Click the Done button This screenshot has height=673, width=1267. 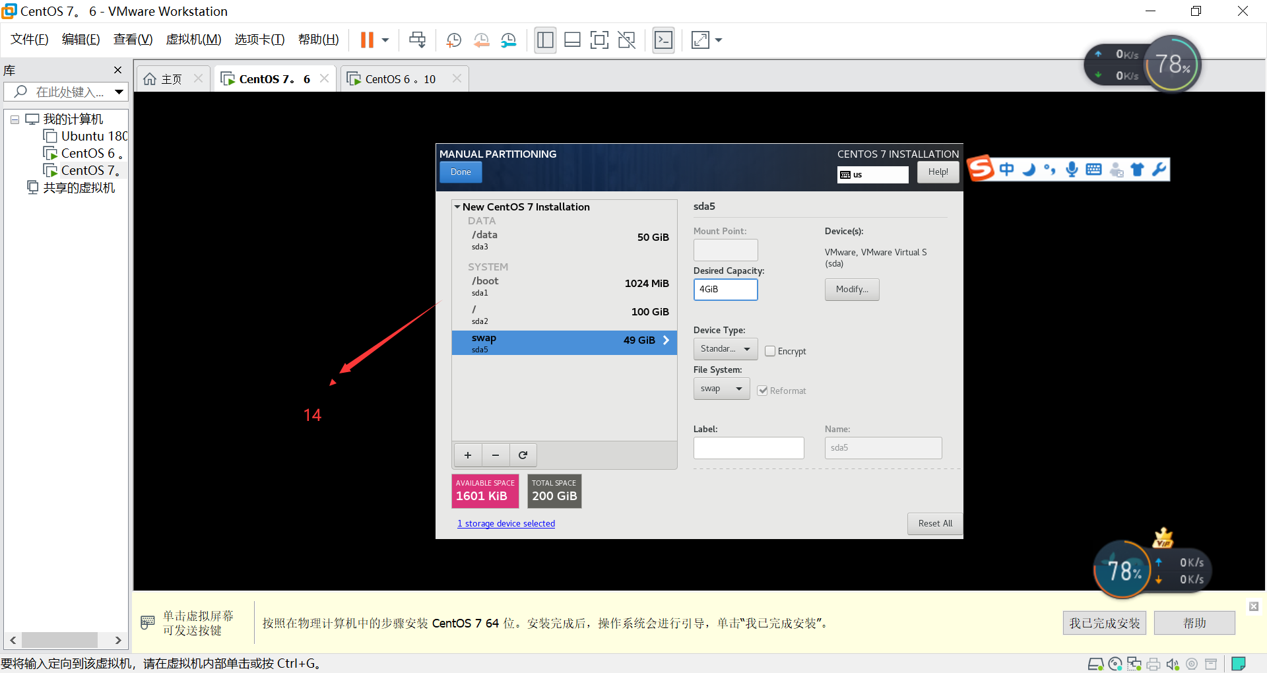[461, 172]
